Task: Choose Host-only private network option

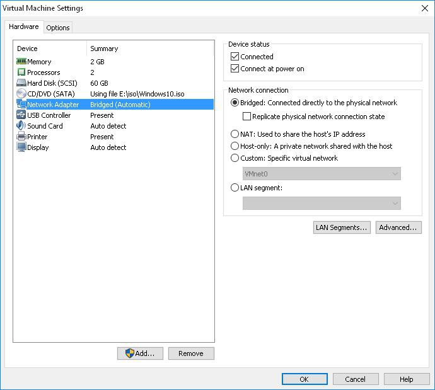Action: pyautogui.click(x=235, y=146)
